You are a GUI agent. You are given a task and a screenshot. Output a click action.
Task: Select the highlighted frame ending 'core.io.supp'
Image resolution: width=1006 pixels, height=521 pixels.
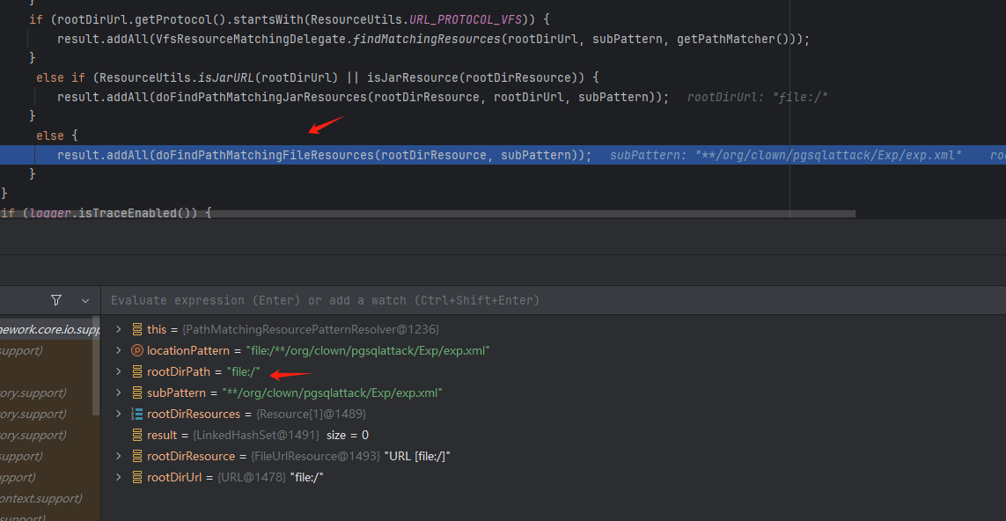tap(49, 329)
